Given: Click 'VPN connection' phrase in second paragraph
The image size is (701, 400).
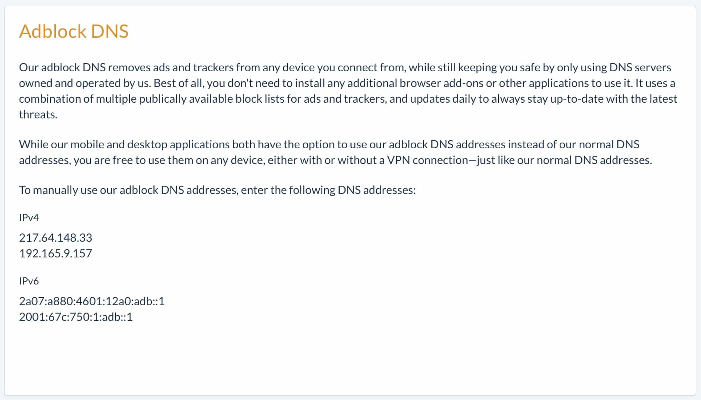Looking at the screenshot, I should (428, 160).
